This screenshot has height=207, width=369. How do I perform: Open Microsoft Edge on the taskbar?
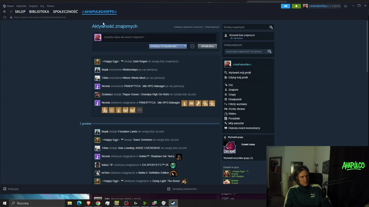pos(79,203)
